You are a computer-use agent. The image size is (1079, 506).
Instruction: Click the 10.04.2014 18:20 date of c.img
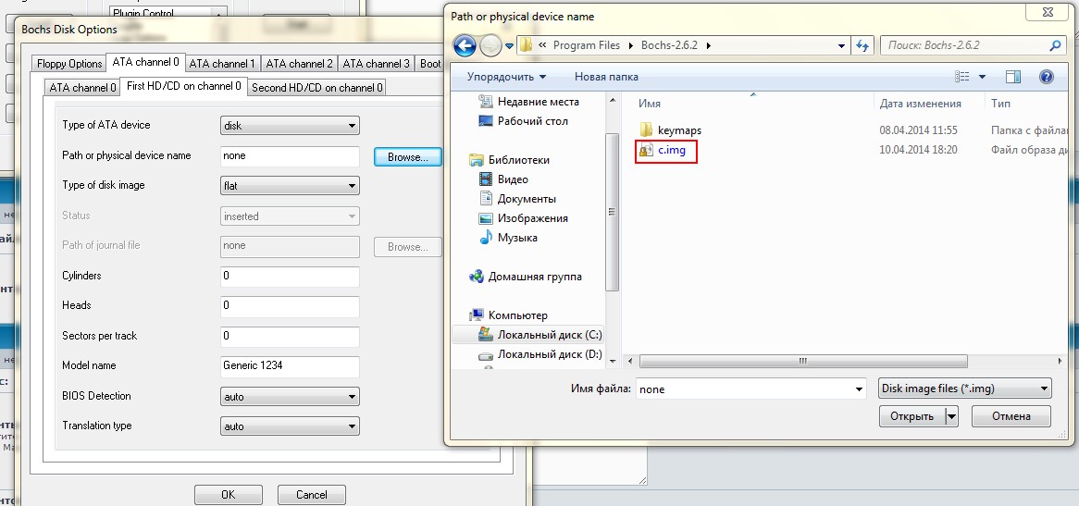click(x=918, y=150)
